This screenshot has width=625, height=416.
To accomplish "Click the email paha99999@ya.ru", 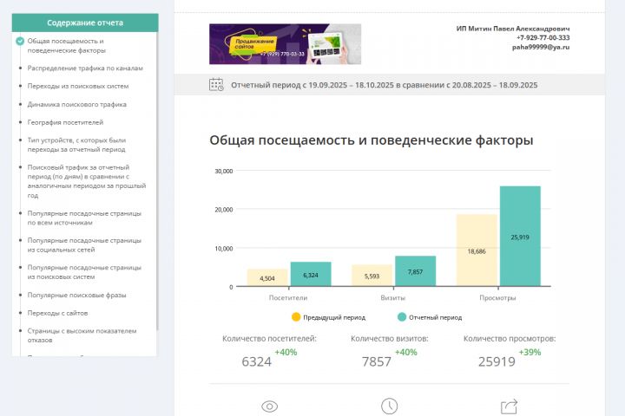I will (541, 47).
